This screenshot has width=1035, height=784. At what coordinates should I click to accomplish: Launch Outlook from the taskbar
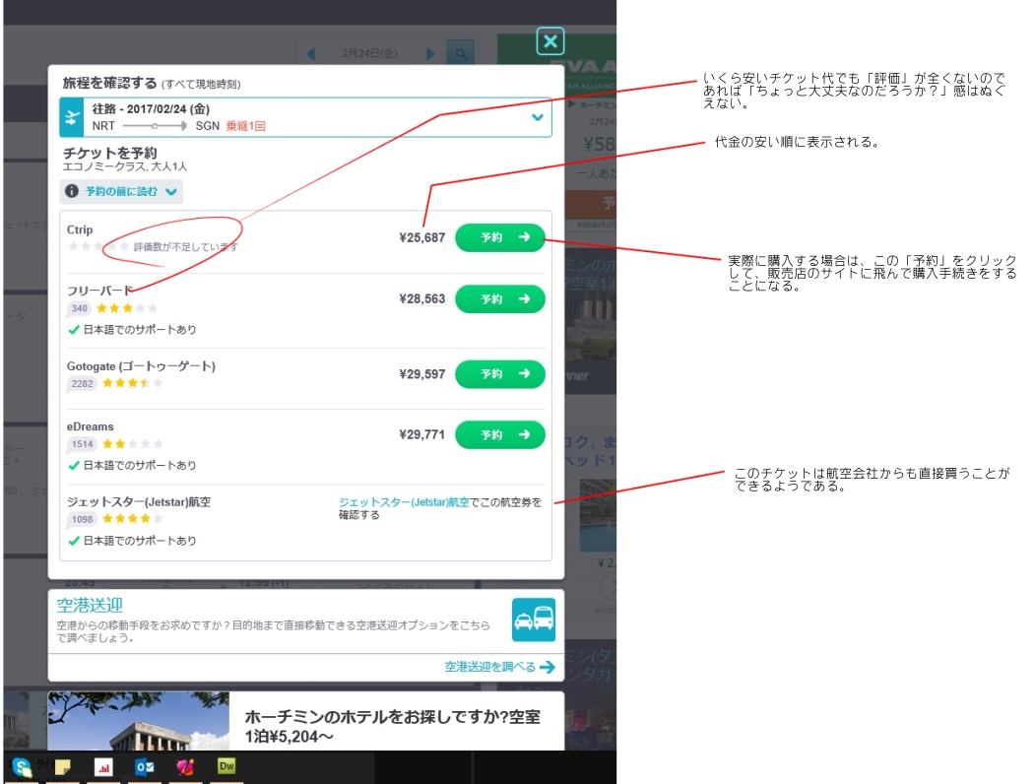144,766
